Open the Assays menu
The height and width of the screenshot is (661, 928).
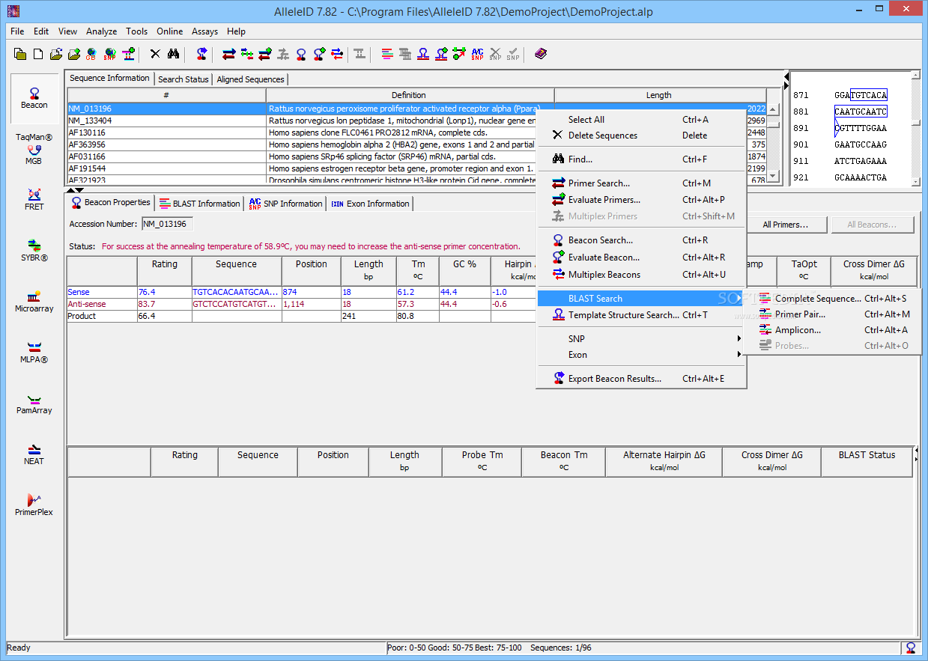204,31
